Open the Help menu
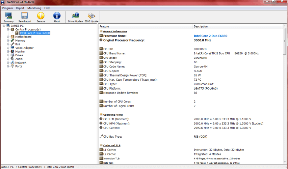This screenshot has width=288, height=169. click(47, 8)
